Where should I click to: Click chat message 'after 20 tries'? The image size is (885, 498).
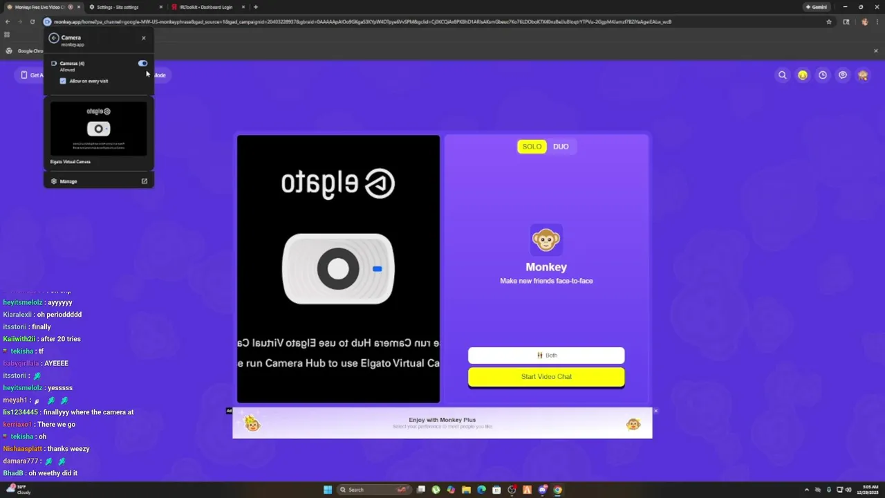(x=61, y=339)
